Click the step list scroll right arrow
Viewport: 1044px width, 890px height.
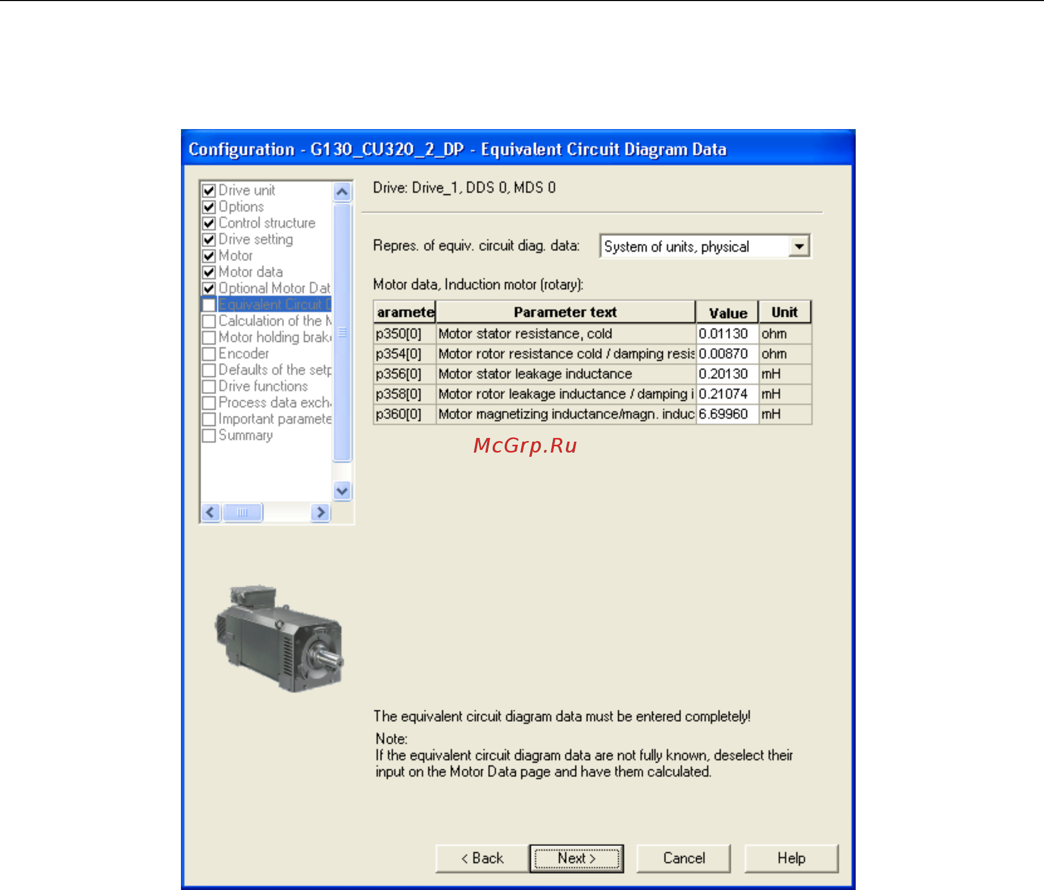point(321,512)
